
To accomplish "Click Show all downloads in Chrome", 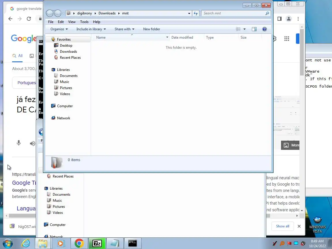I will 282,226.
